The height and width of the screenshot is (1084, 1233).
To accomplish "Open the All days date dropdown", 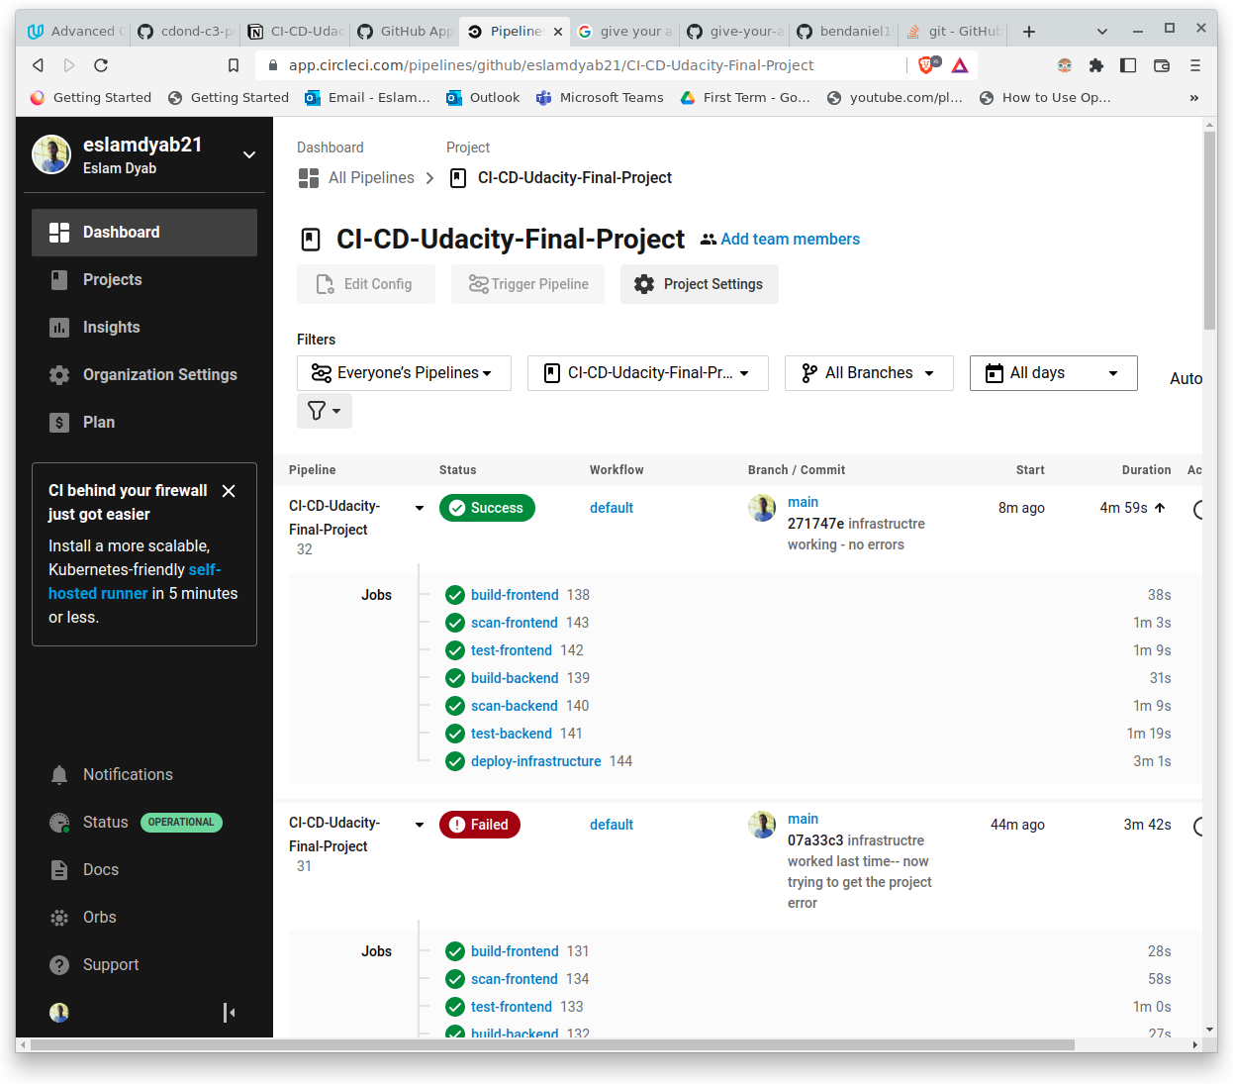I will [x=1054, y=373].
